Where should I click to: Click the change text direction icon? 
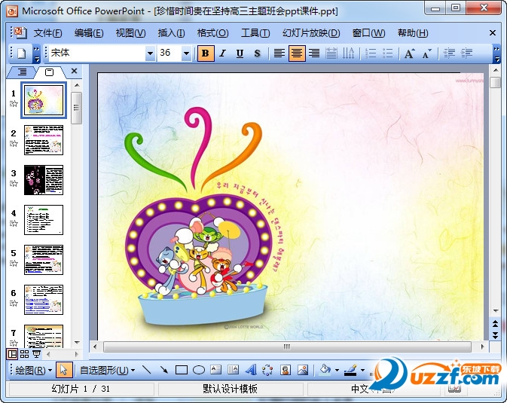348,53
